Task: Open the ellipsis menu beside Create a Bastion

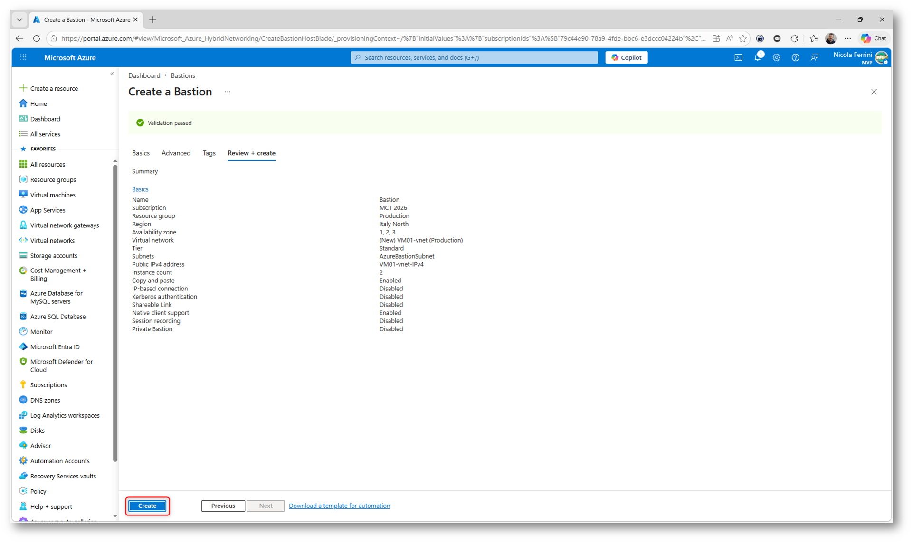Action: (x=228, y=92)
